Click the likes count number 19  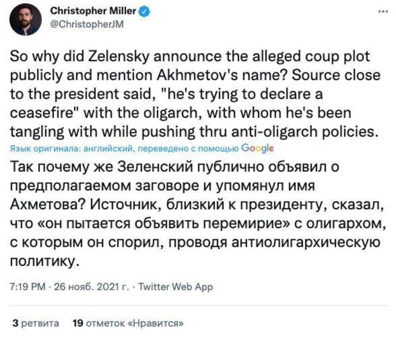coord(77,323)
